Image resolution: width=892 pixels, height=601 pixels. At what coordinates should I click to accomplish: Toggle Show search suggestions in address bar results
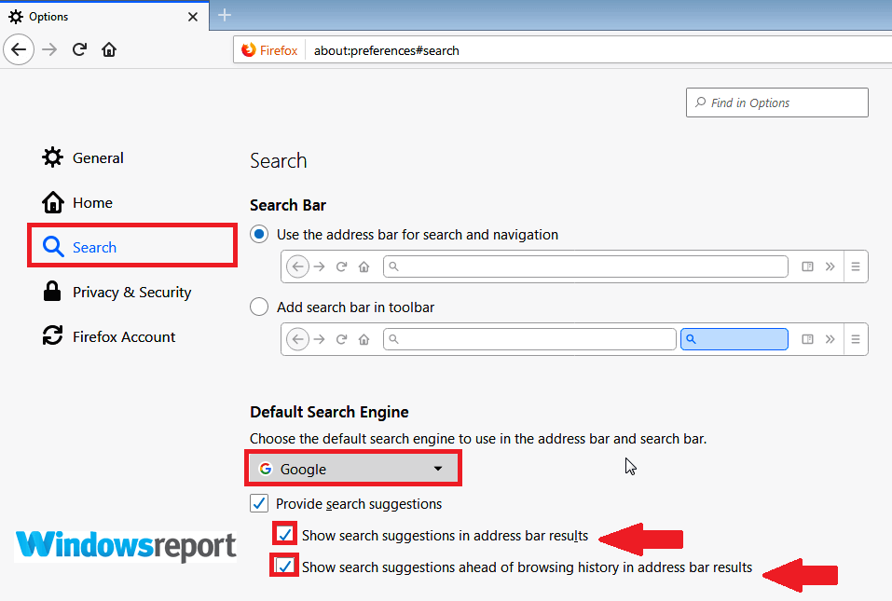point(284,535)
